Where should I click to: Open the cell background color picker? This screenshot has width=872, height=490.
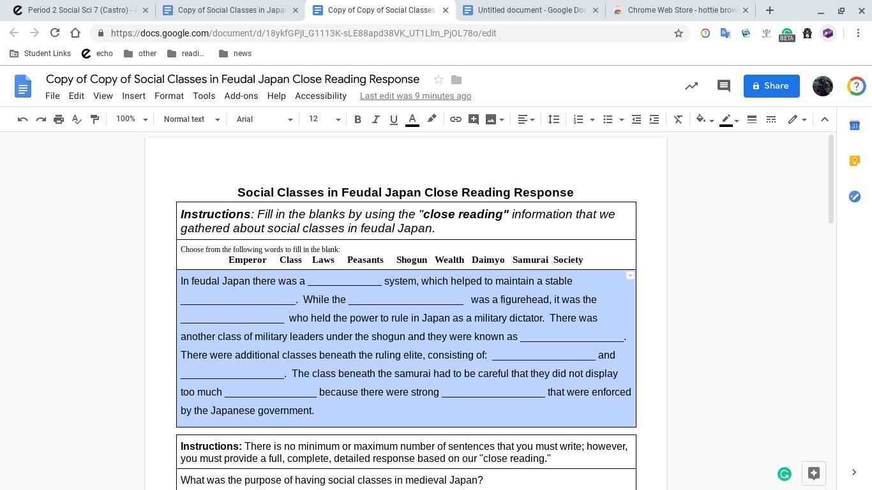[x=704, y=119]
